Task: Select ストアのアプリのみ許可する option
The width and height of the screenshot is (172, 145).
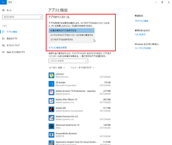Action: tap(72, 39)
